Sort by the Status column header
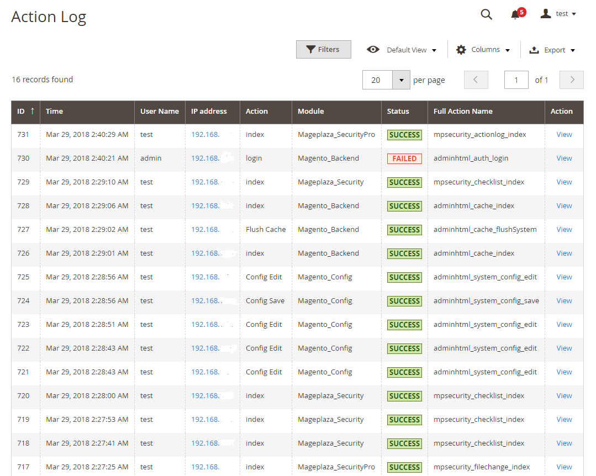Image resolution: width=596 pixels, height=476 pixels. [398, 111]
